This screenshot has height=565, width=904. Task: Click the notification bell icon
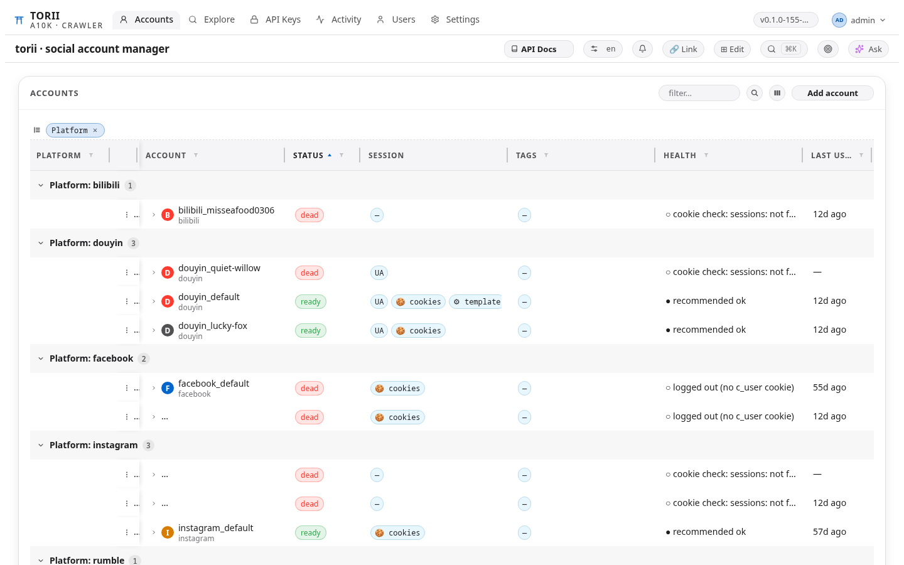(x=642, y=49)
